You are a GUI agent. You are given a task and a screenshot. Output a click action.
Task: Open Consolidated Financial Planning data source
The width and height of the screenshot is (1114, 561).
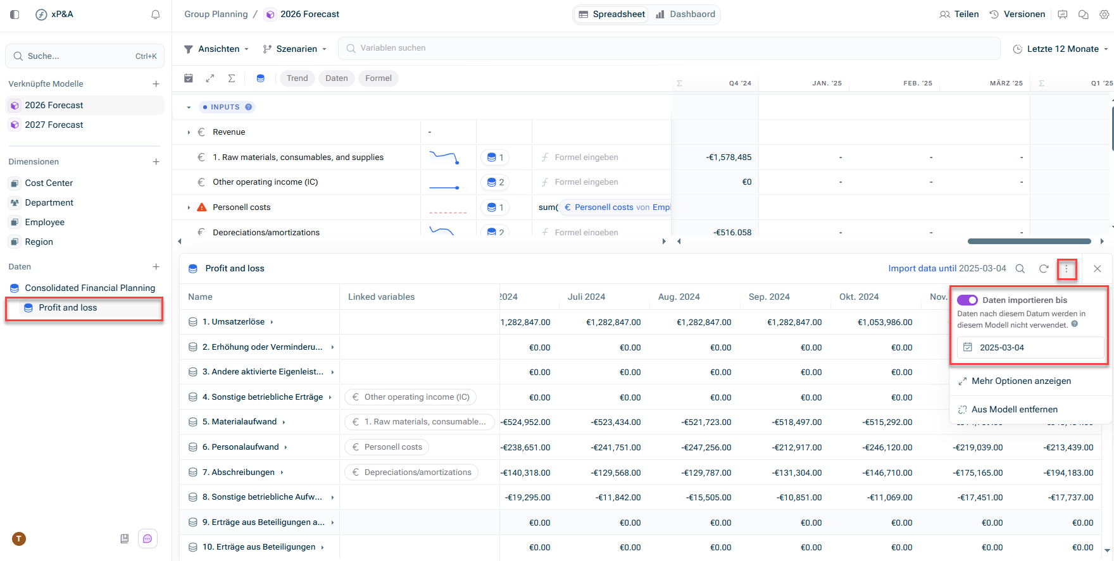click(85, 288)
